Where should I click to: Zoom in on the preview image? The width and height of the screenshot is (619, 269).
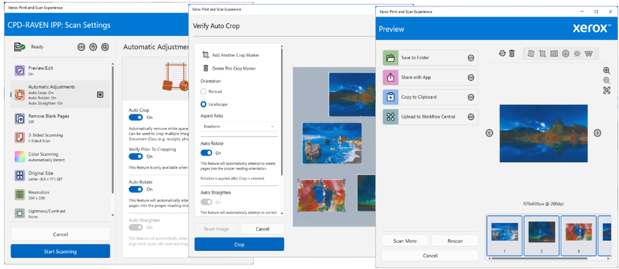(x=606, y=71)
